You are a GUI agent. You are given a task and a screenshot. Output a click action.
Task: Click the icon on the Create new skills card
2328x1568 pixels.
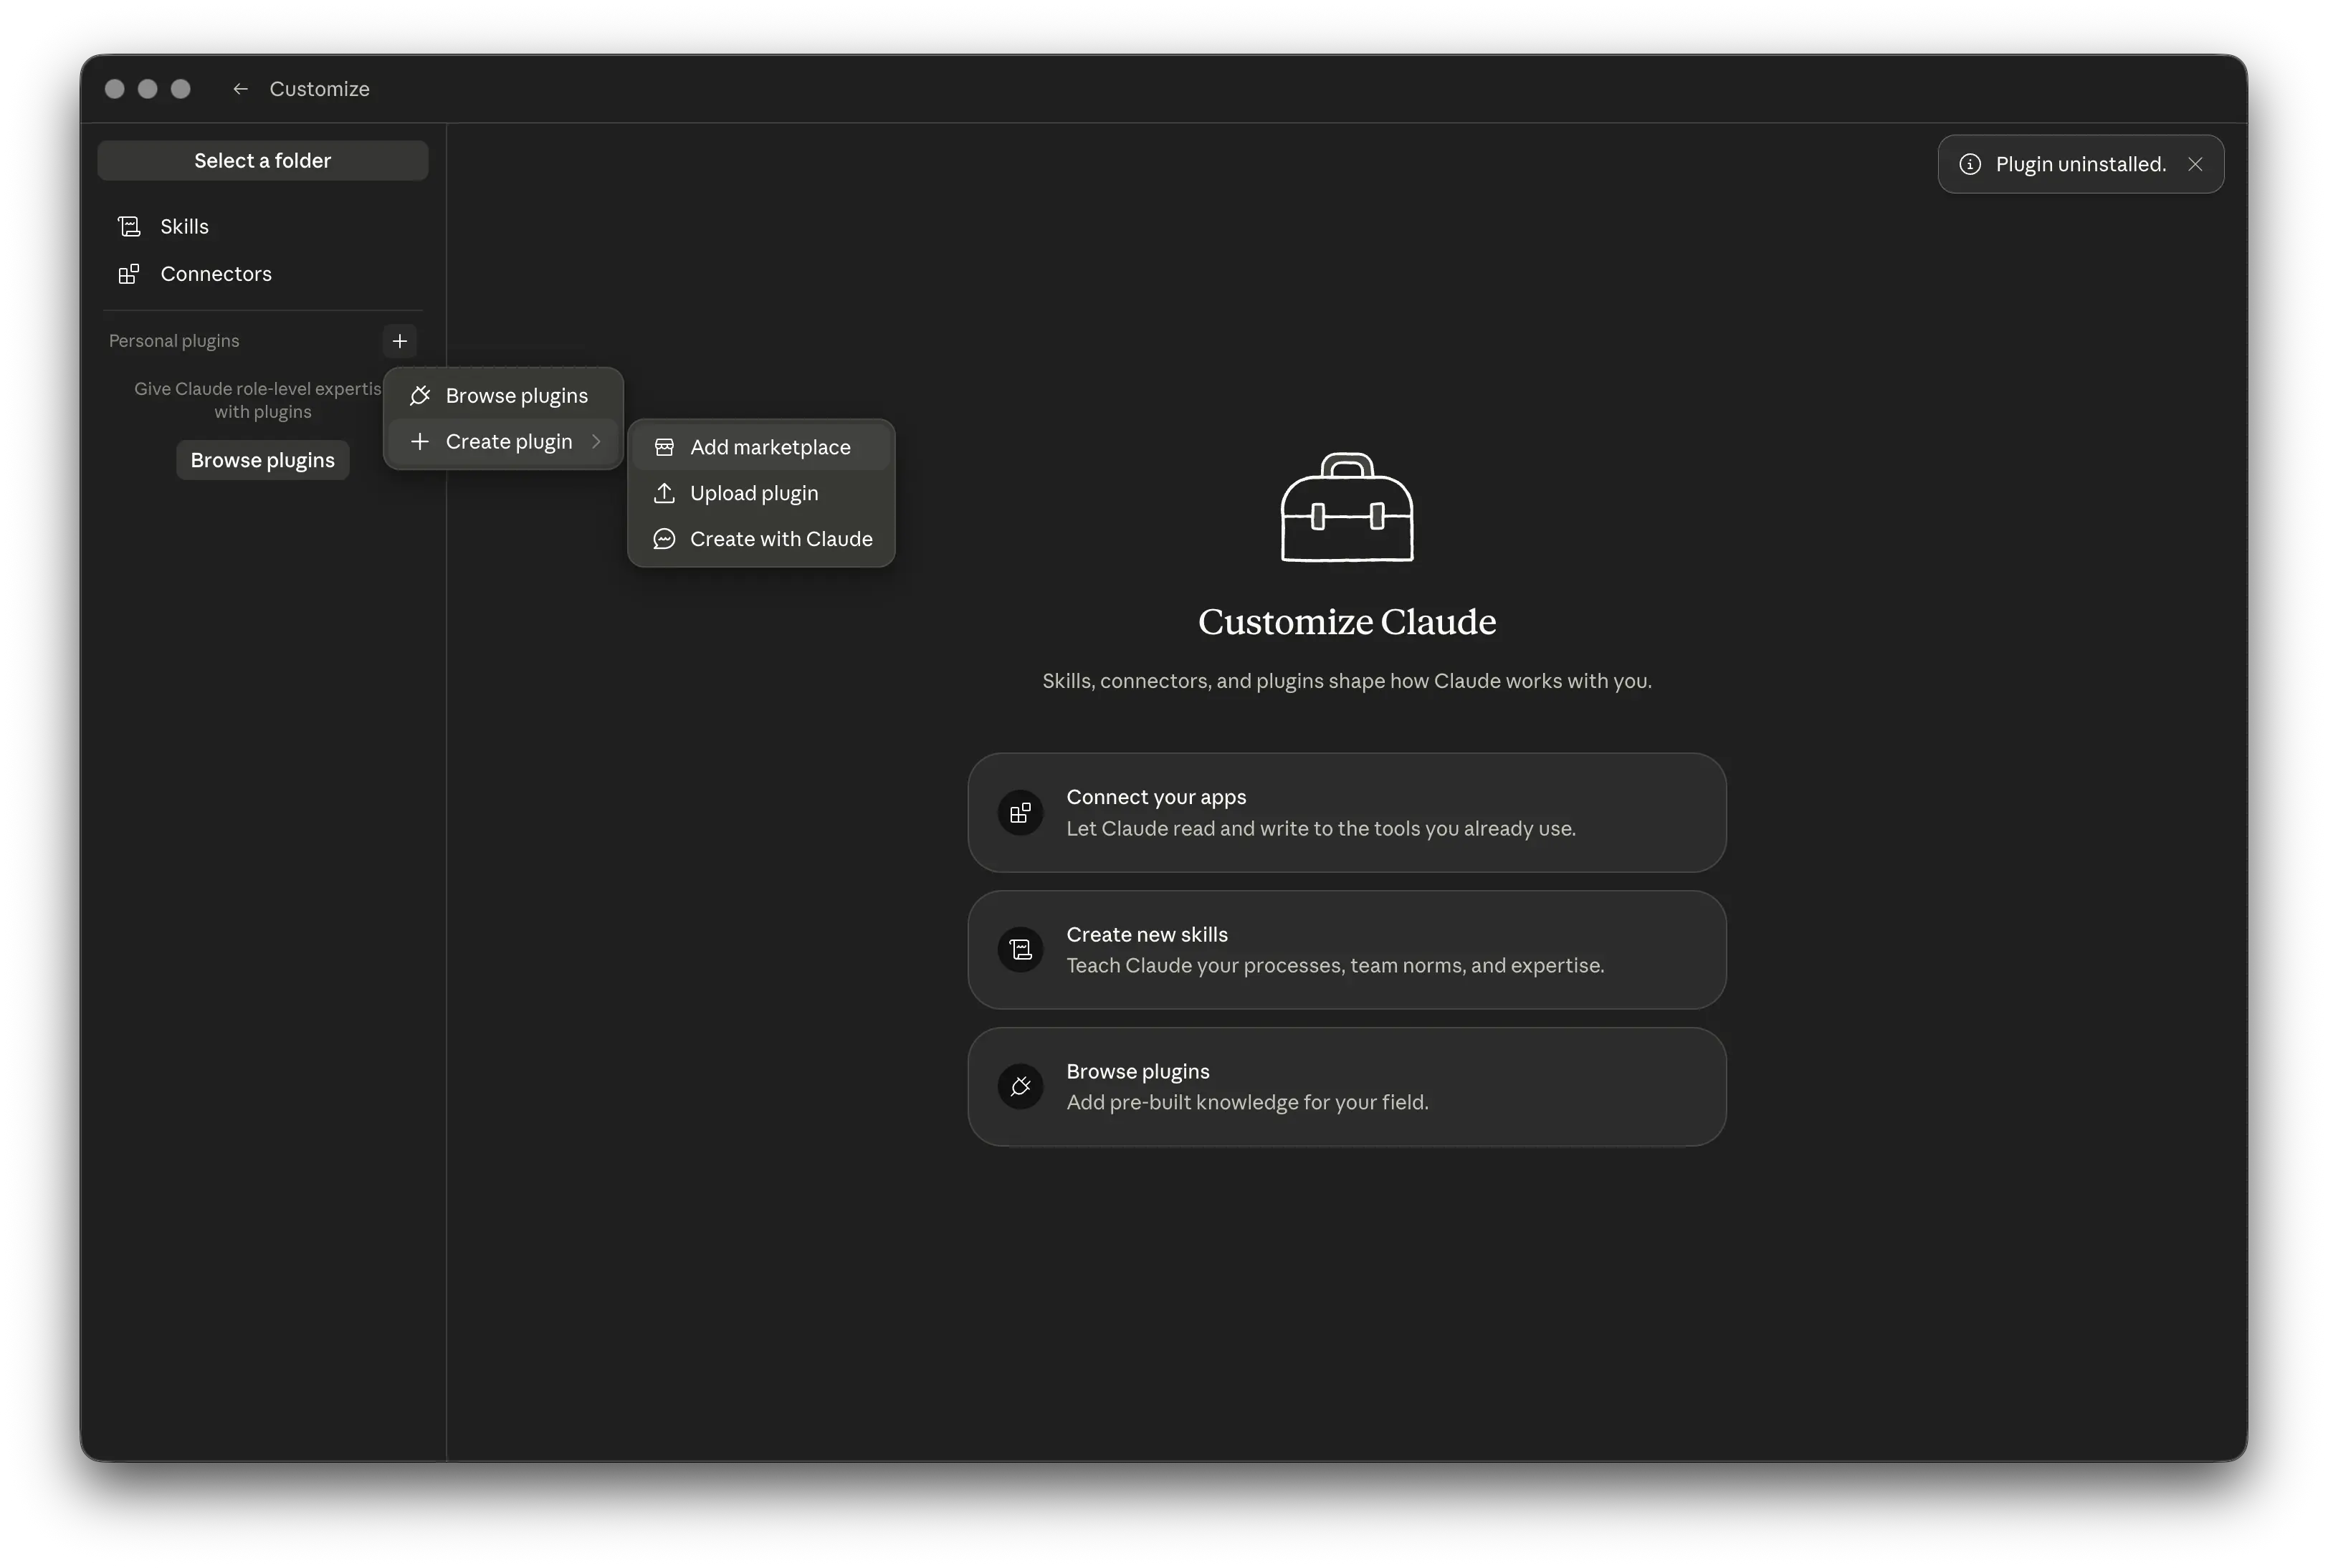(1020, 950)
